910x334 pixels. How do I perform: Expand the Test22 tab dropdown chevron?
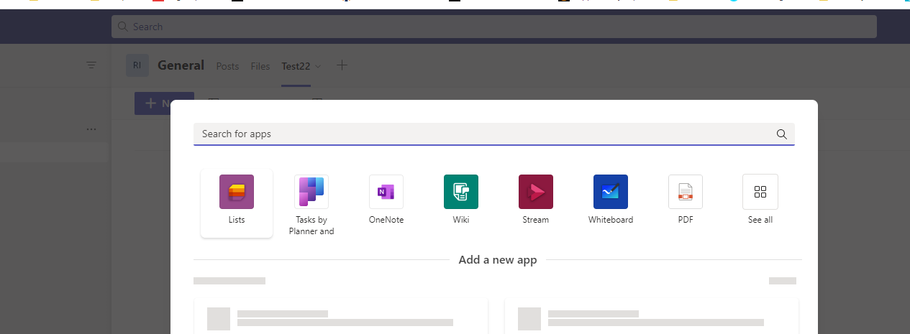[x=318, y=66]
